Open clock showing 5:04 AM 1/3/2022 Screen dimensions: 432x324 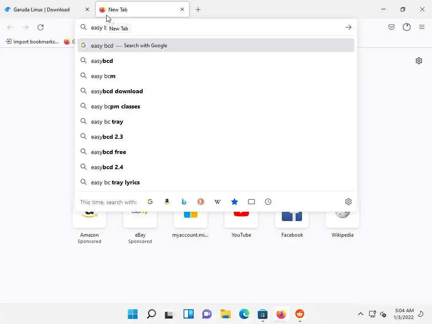coord(404,314)
